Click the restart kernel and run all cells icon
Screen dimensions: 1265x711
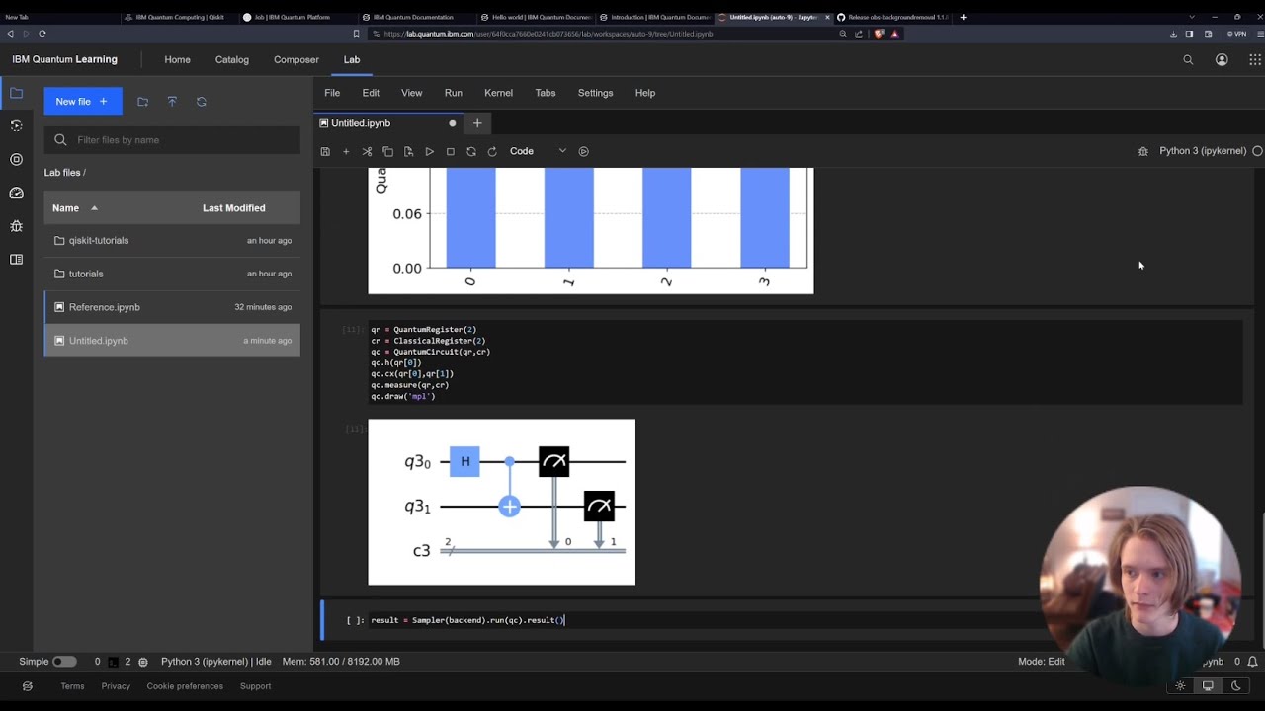pos(492,151)
